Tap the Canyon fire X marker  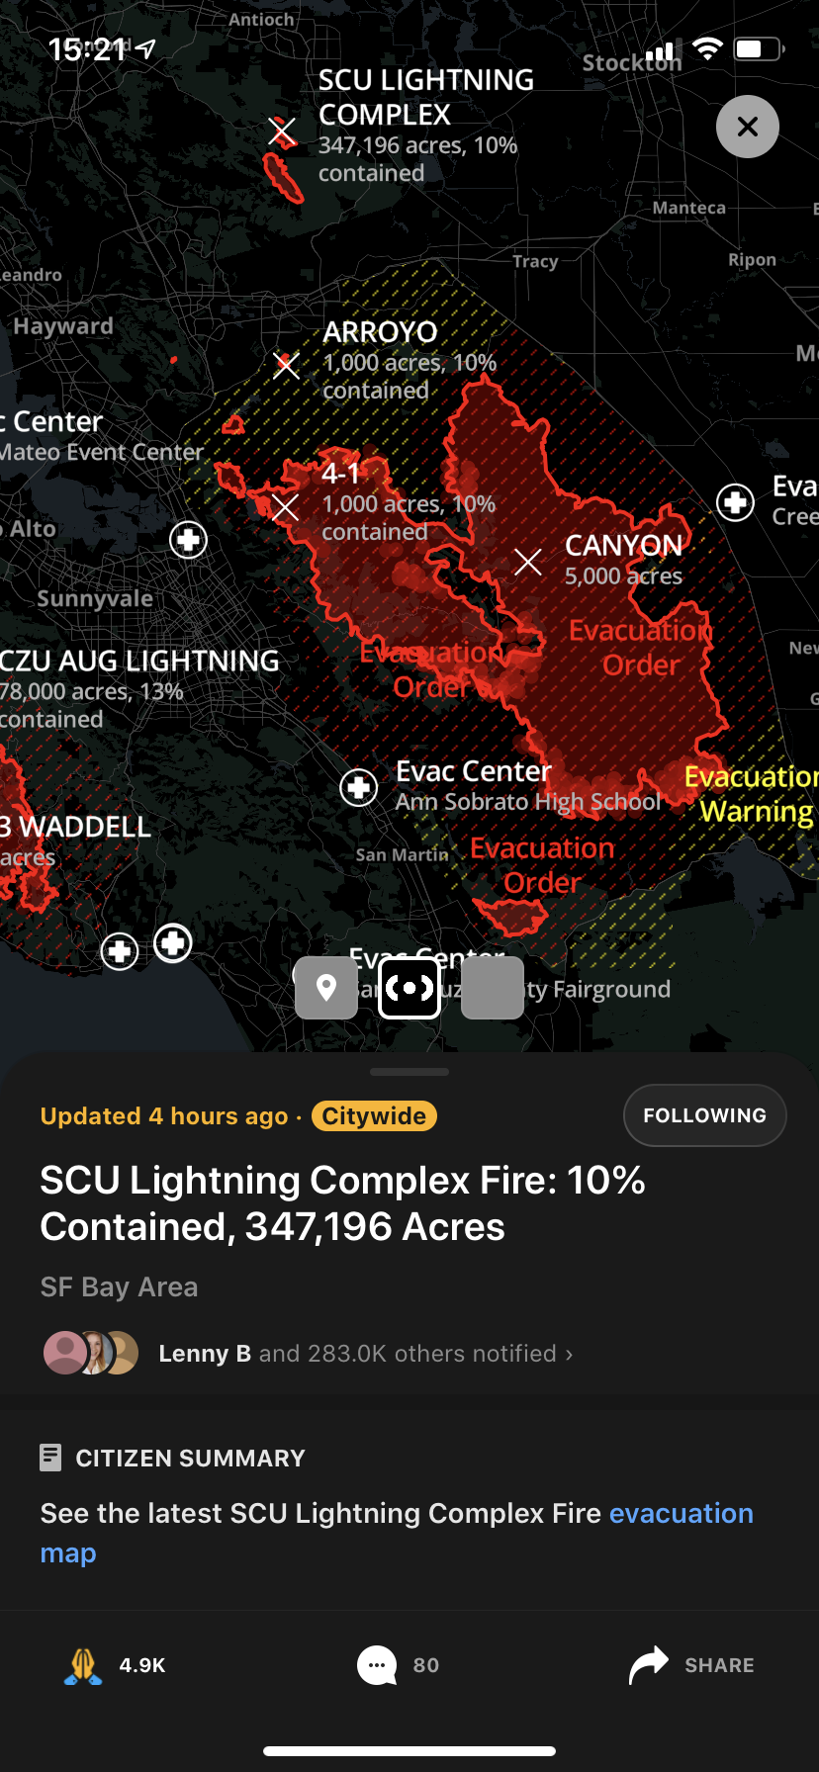pyautogui.click(x=528, y=563)
